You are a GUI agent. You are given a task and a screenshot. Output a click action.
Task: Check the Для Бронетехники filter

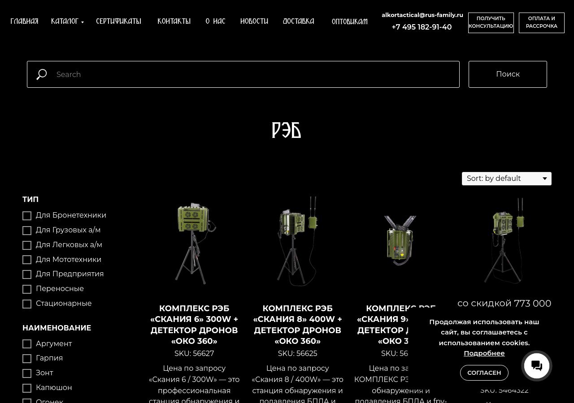(x=27, y=216)
